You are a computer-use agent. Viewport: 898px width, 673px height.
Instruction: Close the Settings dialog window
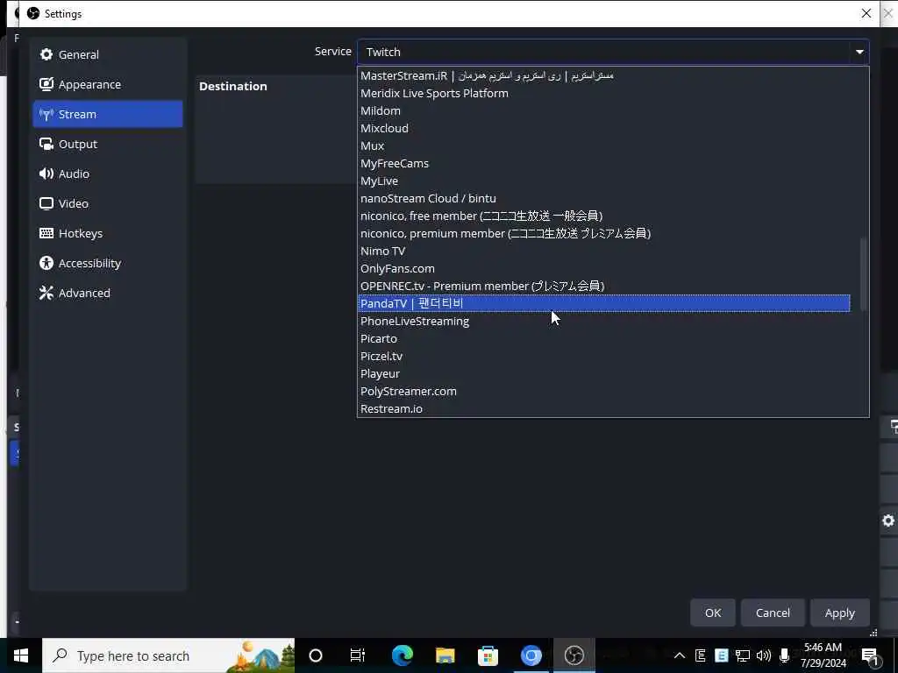[866, 13]
